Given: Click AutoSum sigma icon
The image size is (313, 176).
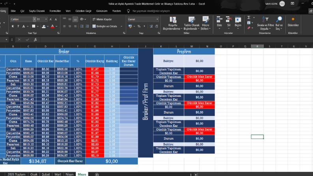Looking at the screenshot, I should [249, 17].
